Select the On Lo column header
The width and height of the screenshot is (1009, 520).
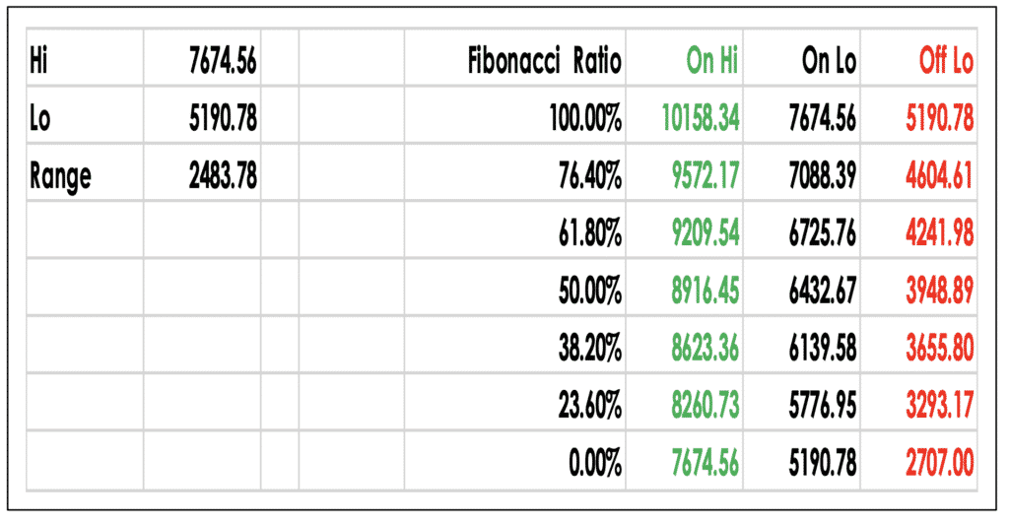coord(829,61)
